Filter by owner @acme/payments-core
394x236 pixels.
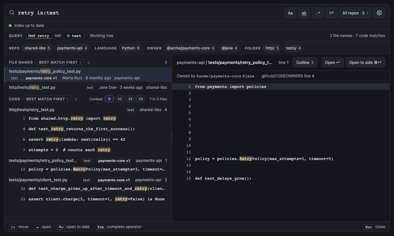coord(190,48)
